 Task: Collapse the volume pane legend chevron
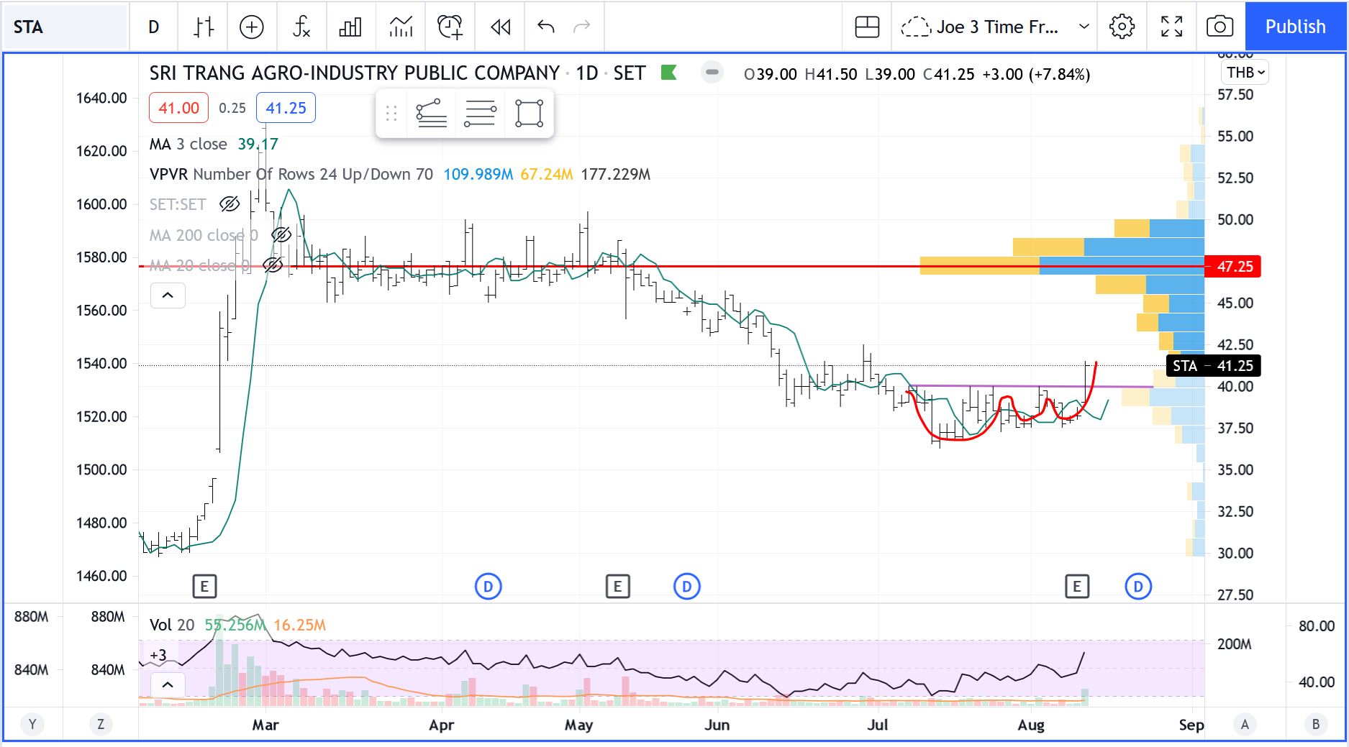(168, 684)
